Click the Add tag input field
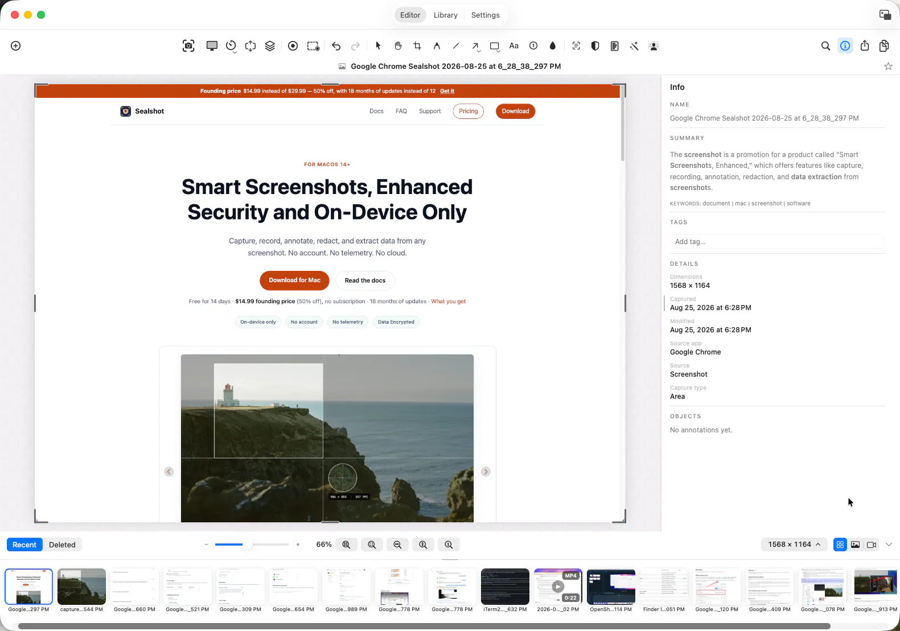The width and height of the screenshot is (900, 631). pyautogui.click(x=777, y=242)
